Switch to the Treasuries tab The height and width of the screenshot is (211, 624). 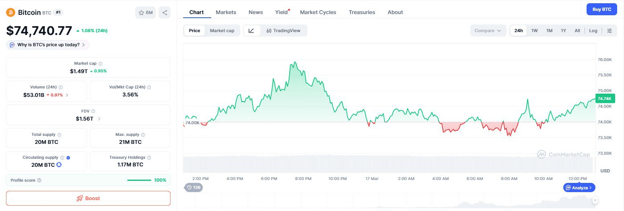pyautogui.click(x=362, y=12)
